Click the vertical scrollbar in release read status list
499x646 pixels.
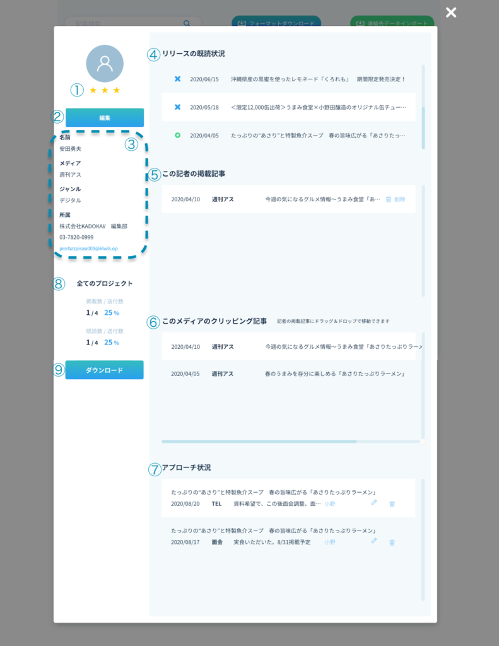[x=423, y=127]
